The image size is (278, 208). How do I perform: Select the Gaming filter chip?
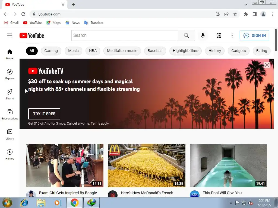(51, 51)
